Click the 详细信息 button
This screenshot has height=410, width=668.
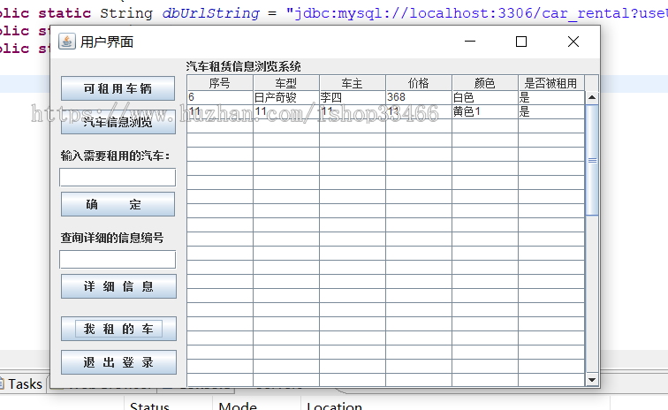point(119,286)
